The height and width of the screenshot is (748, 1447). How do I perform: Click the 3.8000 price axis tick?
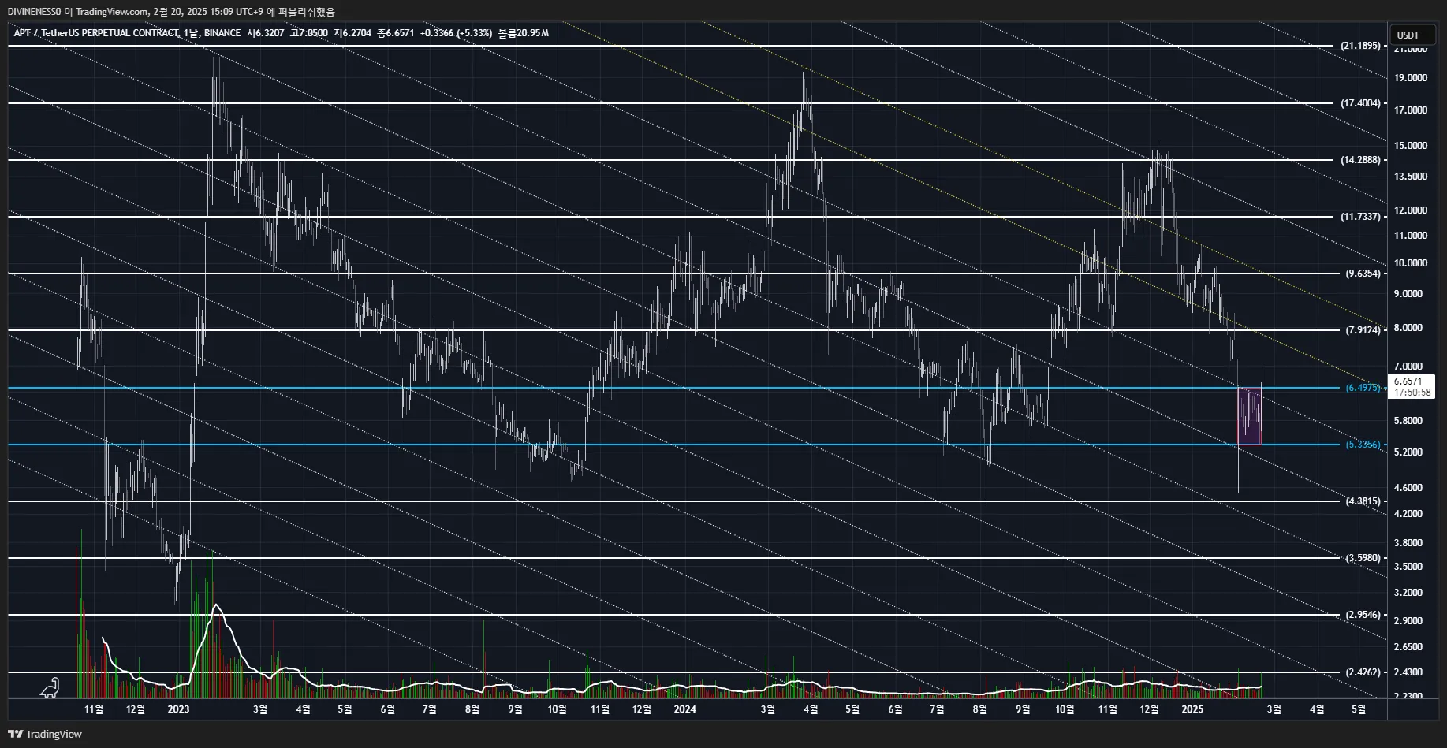(1408, 543)
